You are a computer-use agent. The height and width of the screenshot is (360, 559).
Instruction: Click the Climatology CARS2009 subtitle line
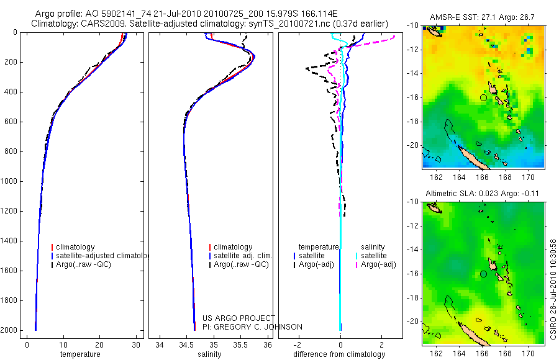210,24
